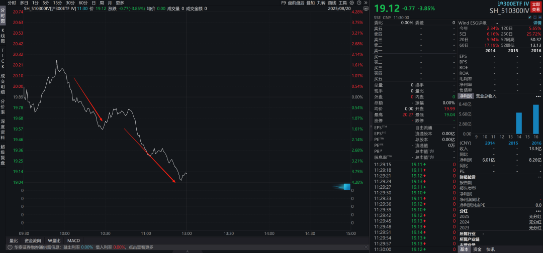Open 分价表 in left sidebar
Viewport: 543px width, 253px height.
3,107
